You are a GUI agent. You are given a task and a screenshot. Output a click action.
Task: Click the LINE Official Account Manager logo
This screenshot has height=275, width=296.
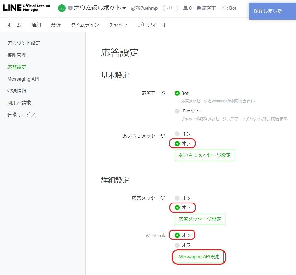click(x=26, y=8)
